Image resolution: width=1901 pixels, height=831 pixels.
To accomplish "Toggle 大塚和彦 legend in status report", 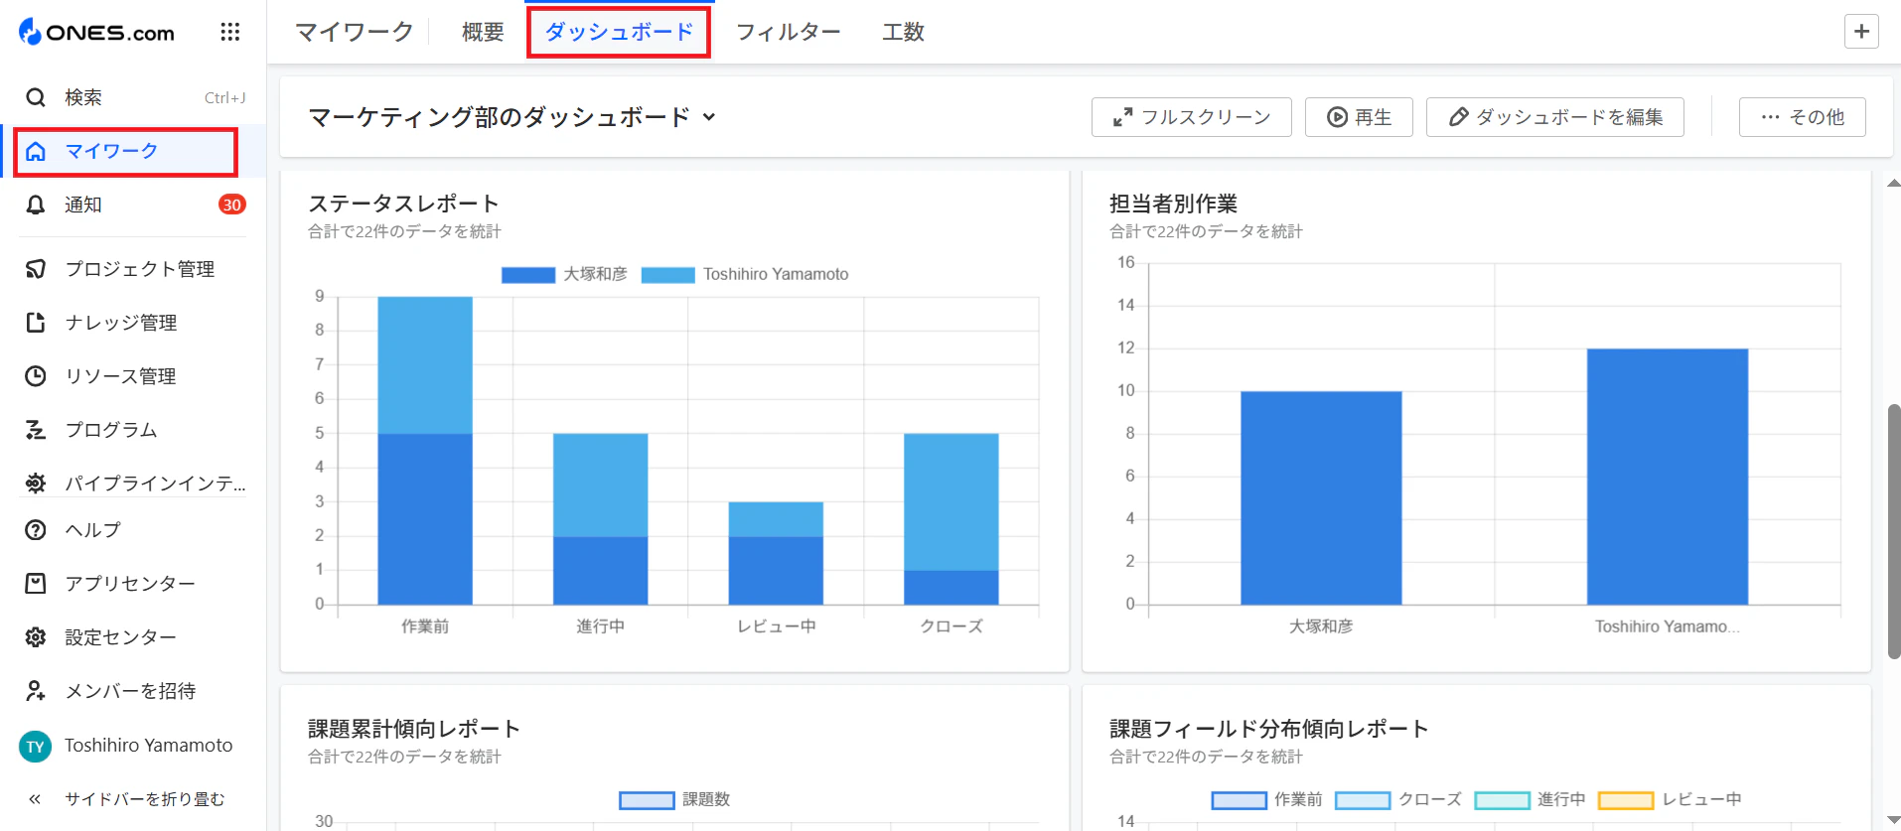I will (x=564, y=274).
